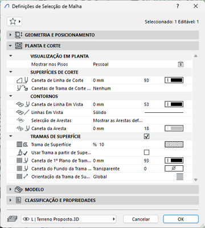Image resolution: width=205 pixels, height=228 pixels.
Task: Click the scrollbar down arrow in Planta e Corte
Action: [x=196, y=180]
